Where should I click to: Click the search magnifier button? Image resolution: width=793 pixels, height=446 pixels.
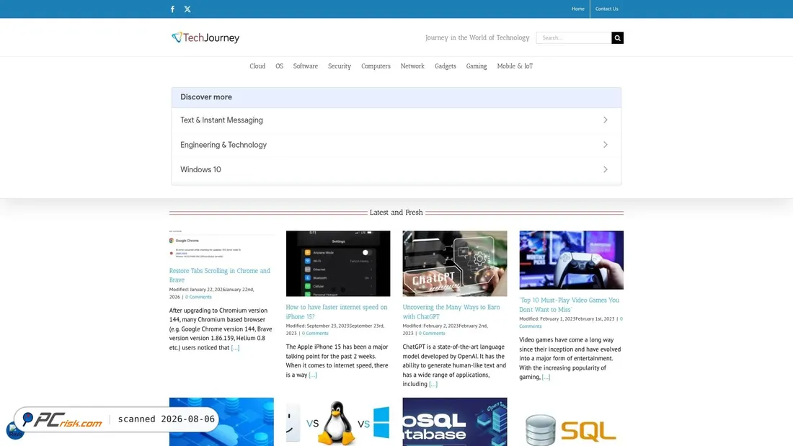coord(617,38)
